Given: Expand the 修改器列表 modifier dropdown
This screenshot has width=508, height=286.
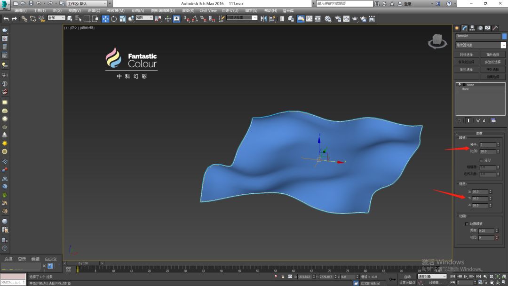Looking at the screenshot, I should coord(503,45).
